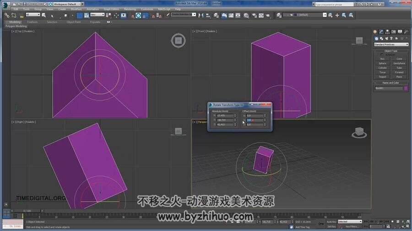Open the Tools menu
The width and height of the screenshot is (412, 231).
pyautogui.click(x=26, y=9)
